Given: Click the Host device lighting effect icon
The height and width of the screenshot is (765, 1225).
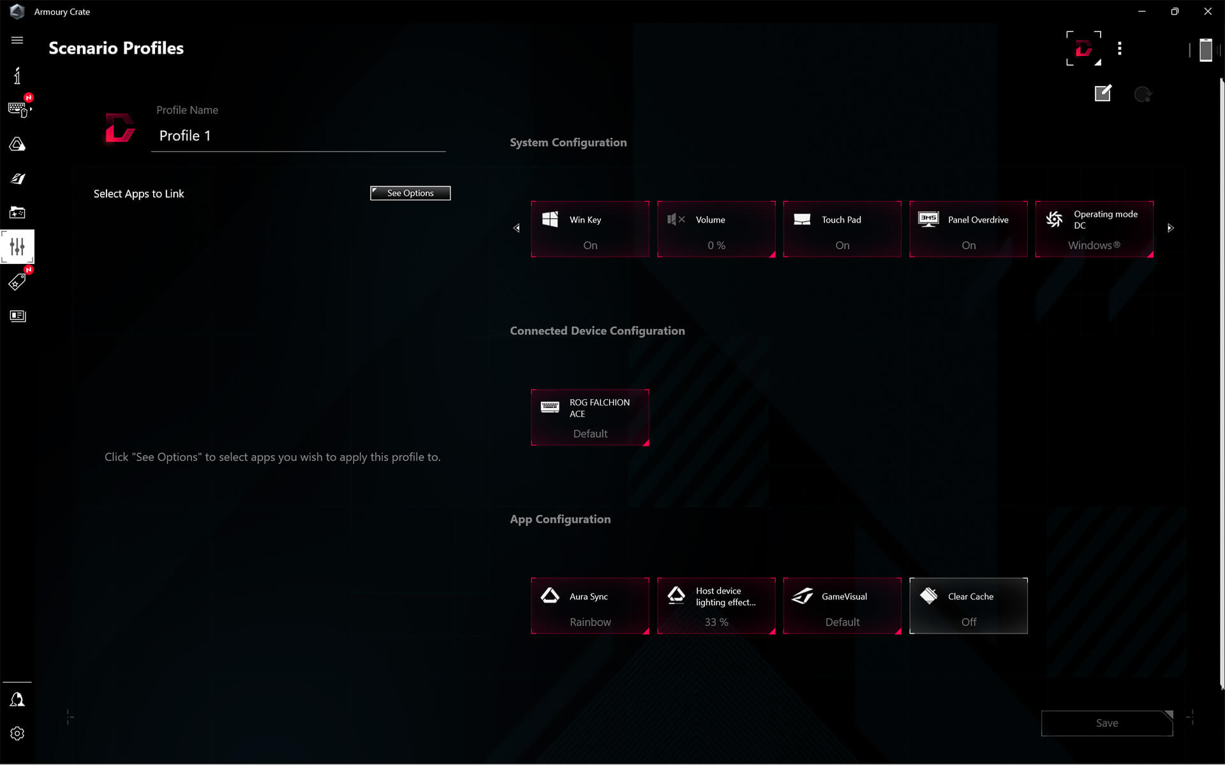Looking at the screenshot, I should click(676, 596).
